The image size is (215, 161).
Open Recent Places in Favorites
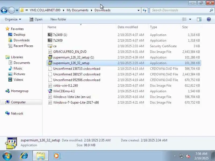pyautogui.click(x=23, y=46)
